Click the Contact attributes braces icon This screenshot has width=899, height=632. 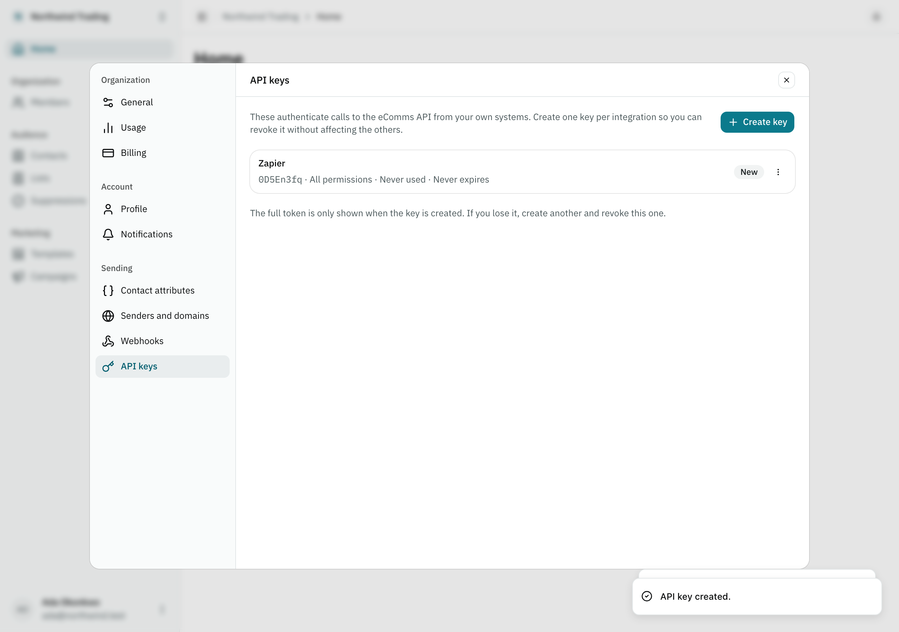click(x=108, y=291)
